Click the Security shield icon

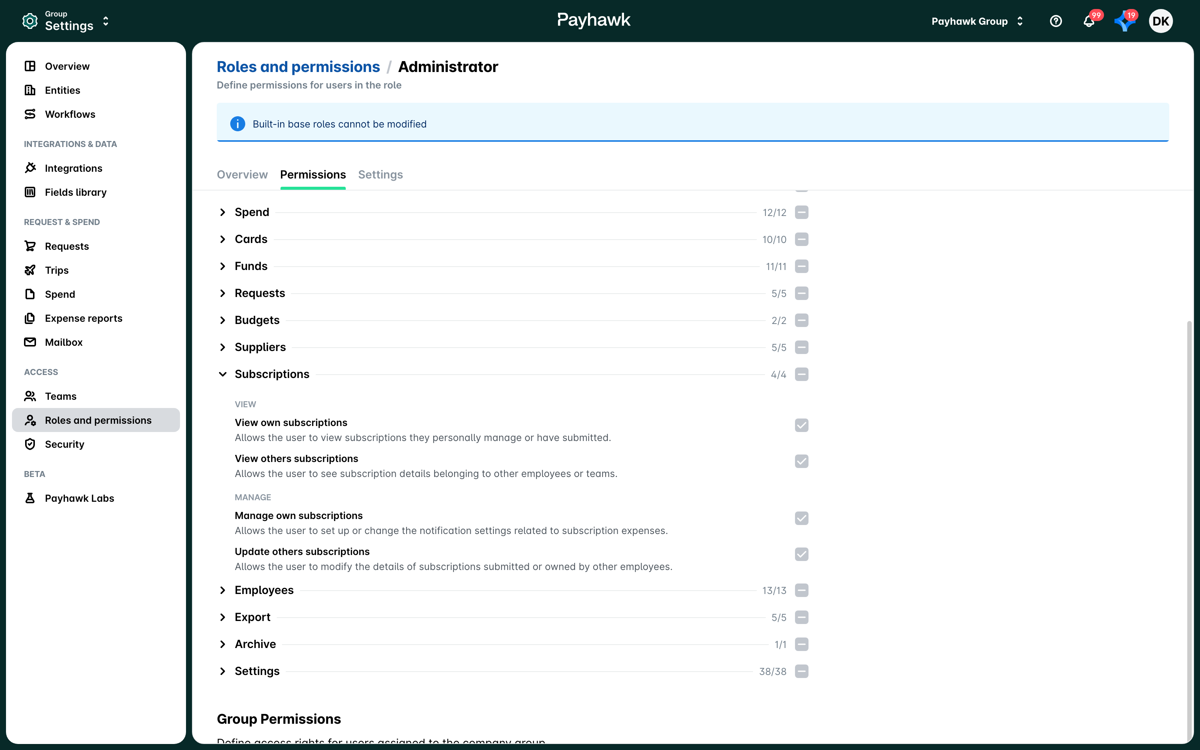click(30, 444)
